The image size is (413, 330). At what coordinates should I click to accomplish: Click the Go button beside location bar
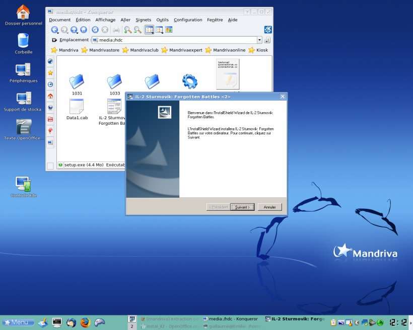267,40
